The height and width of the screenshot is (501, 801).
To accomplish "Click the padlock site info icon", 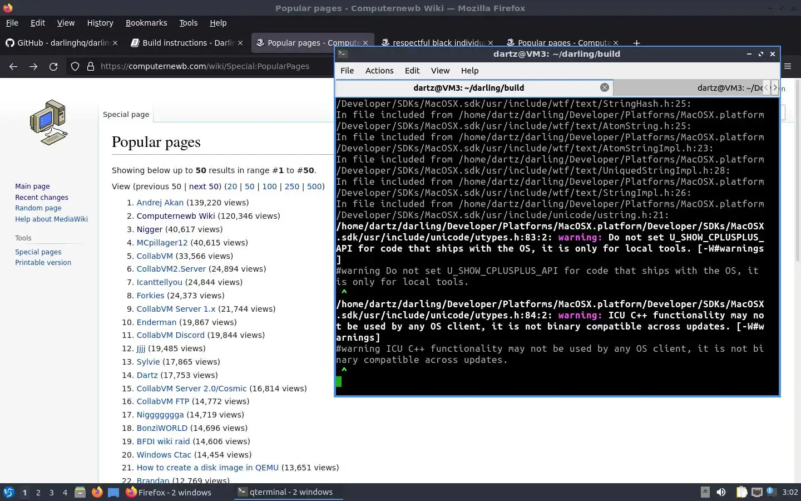I will click(91, 66).
